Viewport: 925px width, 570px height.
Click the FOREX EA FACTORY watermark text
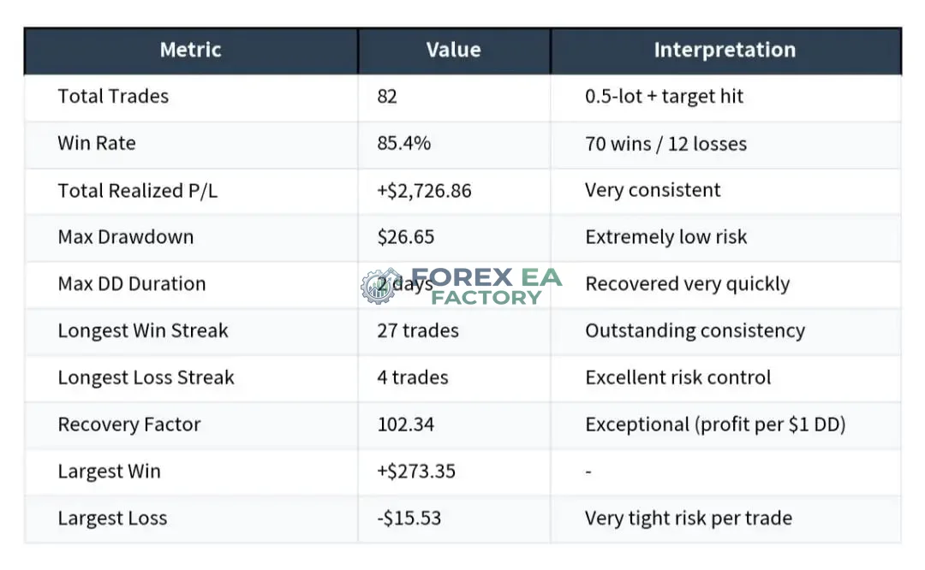486,287
